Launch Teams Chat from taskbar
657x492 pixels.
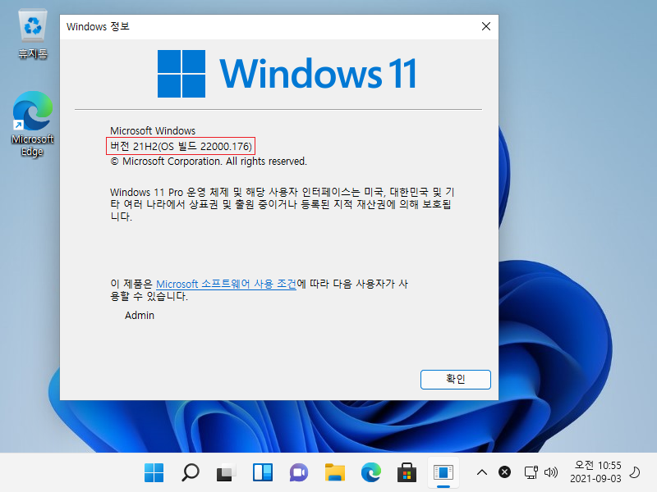tap(299, 473)
